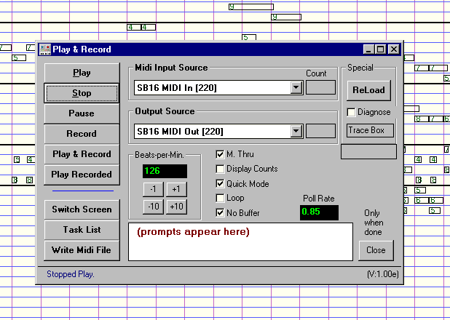Image resolution: width=450 pixels, height=320 pixels.
Task: Click the 'Only when done' label
Action: (374, 223)
